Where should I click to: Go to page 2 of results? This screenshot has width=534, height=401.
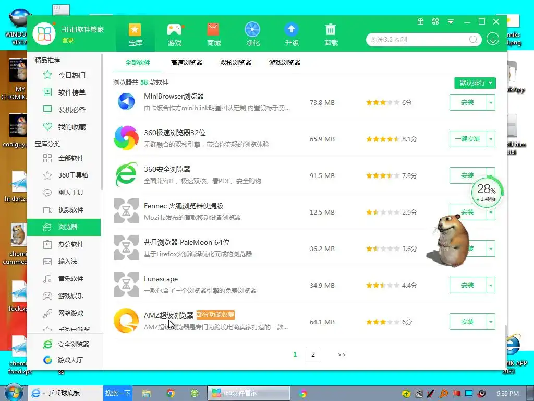tap(313, 355)
